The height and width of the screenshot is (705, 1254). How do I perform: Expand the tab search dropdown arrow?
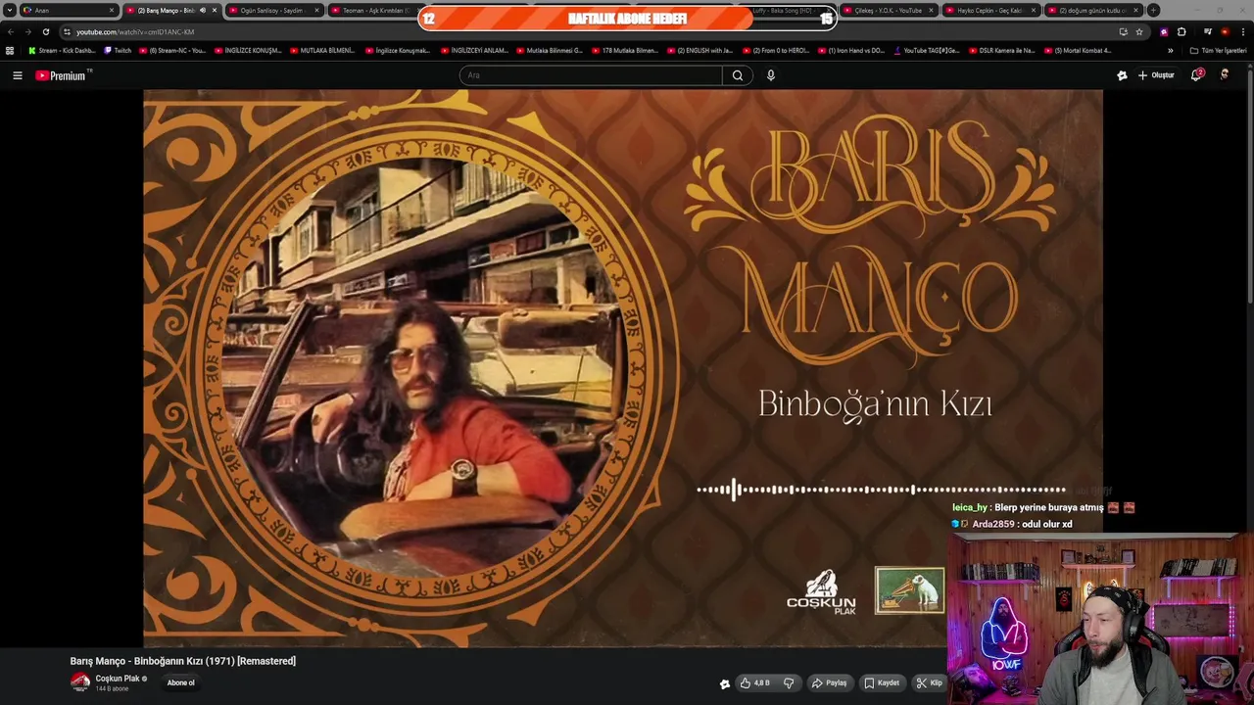pyautogui.click(x=10, y=10)
